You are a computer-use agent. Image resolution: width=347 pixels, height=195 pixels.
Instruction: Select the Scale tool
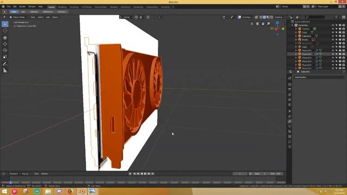(x=5, y=57)
